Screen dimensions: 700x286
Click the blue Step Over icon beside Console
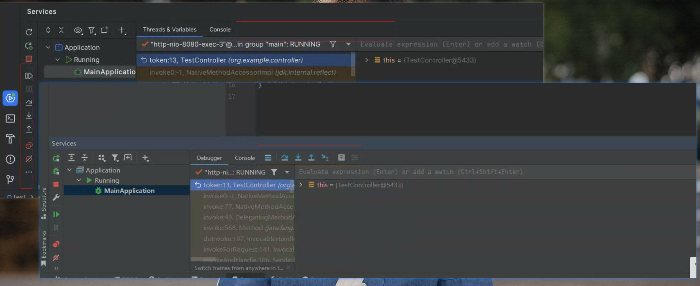point(284,158)
